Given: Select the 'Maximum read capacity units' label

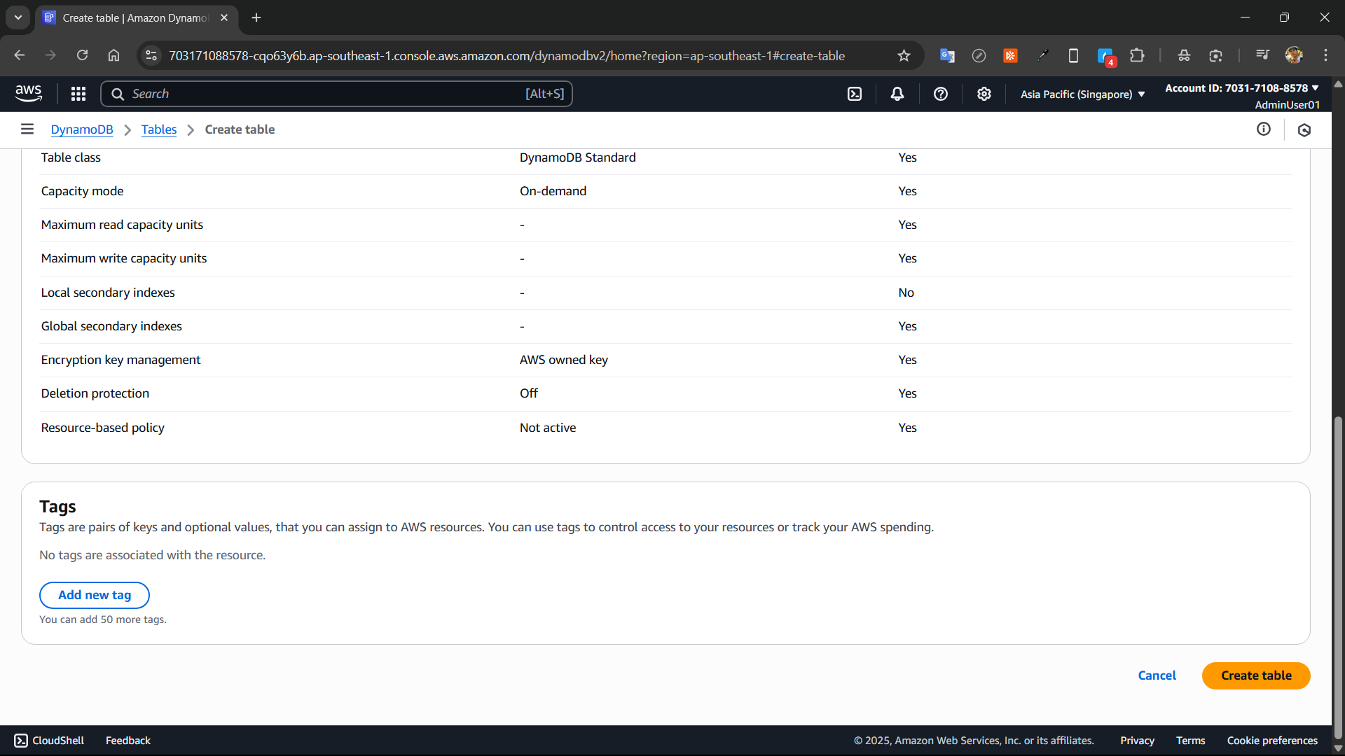Looking at the screenshot, I should [122, 225].
